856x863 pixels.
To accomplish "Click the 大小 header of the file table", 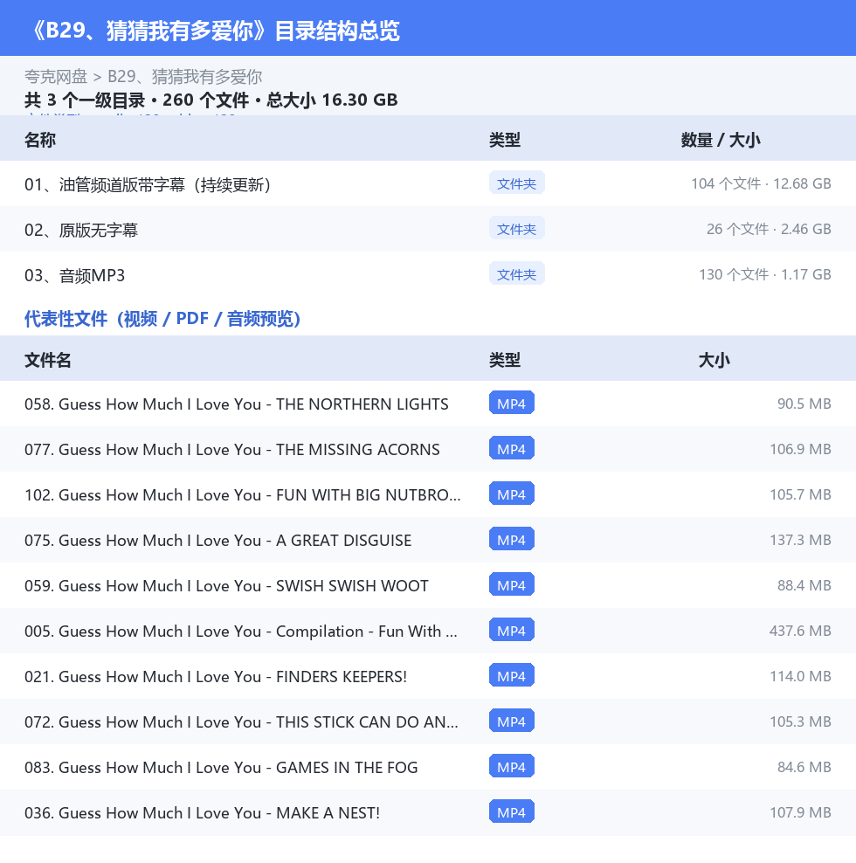I will [x=714, y=360].
